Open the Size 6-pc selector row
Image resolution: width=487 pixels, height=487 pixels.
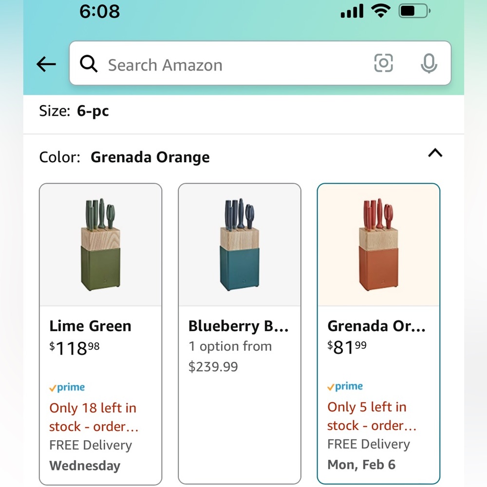click(243, 111)
